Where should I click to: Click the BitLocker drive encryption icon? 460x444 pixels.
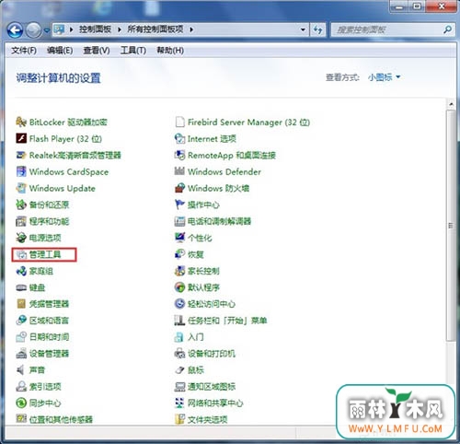21,123
